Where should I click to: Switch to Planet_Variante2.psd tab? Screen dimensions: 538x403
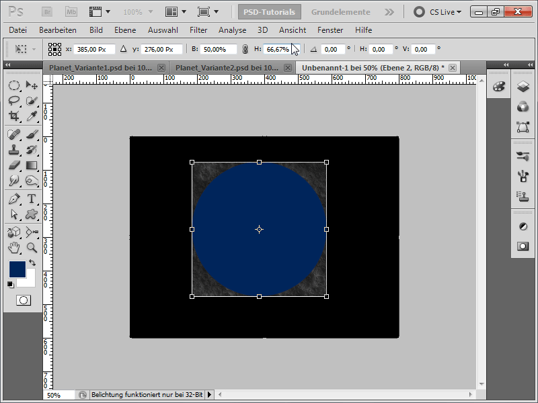point(227,68)
